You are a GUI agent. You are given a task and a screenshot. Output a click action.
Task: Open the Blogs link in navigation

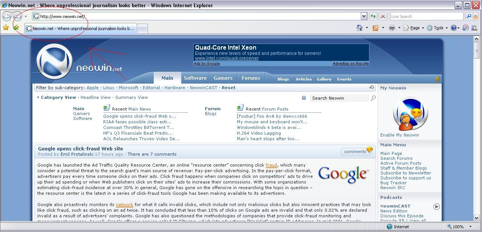(283, 79)
